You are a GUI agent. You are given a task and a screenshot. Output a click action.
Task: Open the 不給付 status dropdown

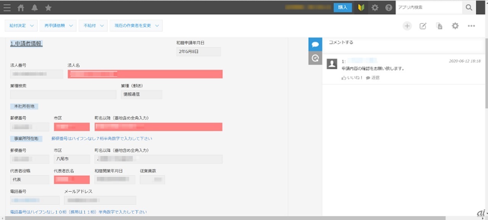[x=93, y=25]
